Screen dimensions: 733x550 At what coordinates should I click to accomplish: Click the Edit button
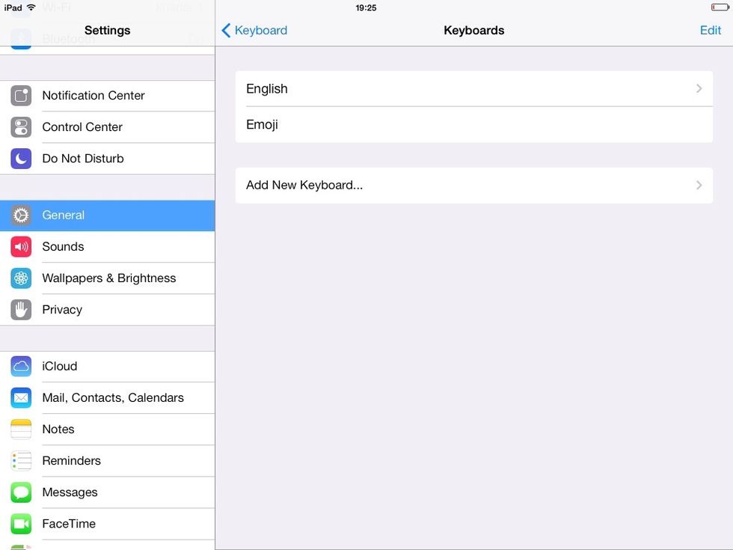pyautogui.click(x=710, y=30)
